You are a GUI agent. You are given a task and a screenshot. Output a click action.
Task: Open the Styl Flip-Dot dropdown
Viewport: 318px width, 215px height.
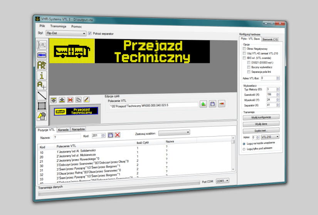coord(66,33)
